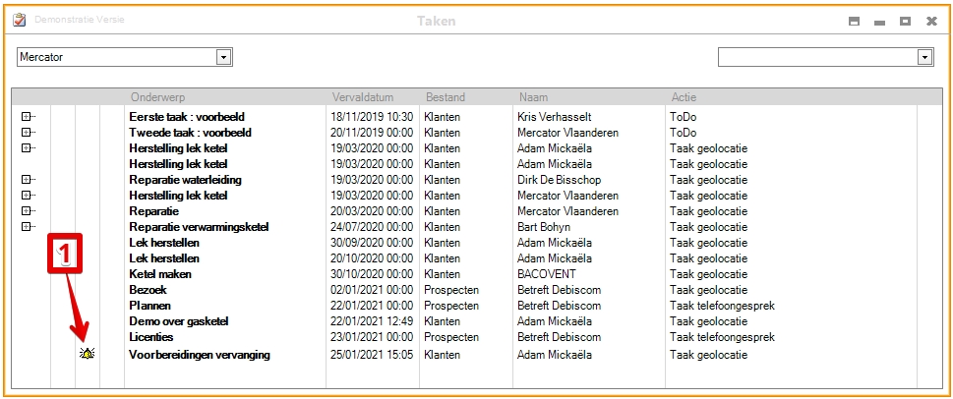Open the Mercator dropdown
Screen dimensions: 953x399
coord(224,58)
